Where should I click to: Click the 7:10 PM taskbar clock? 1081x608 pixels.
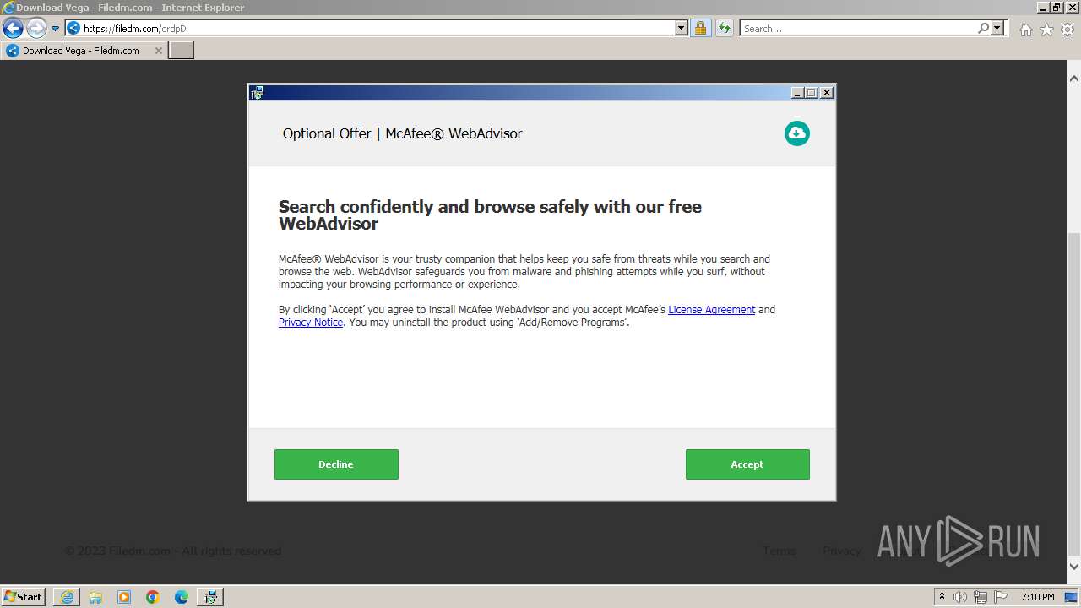[x=1037, y=597]
